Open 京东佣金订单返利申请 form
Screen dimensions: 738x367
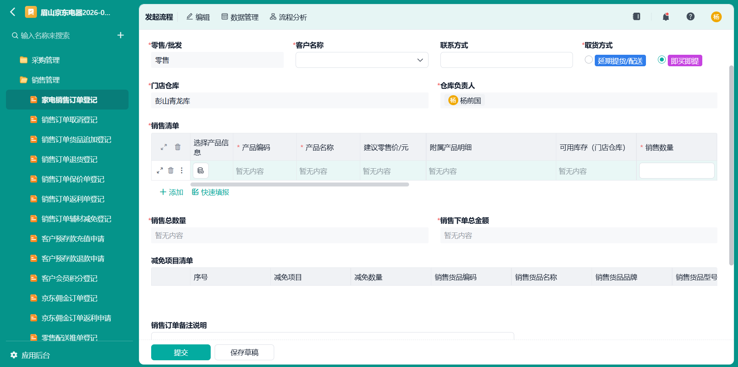pyautogui.click(x=67, y=318)
